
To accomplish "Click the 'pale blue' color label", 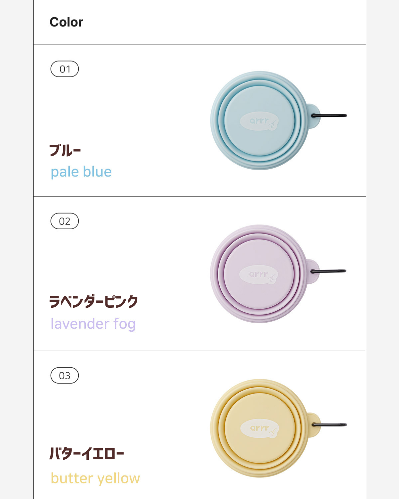I will pos(81,172).
